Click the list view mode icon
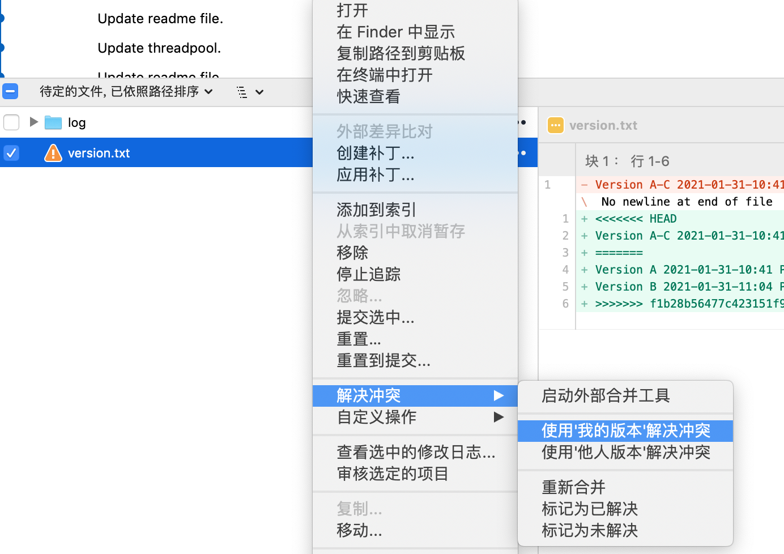 point(242,92)
